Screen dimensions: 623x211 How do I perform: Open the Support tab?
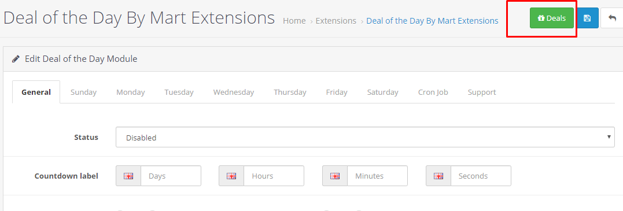481,92
